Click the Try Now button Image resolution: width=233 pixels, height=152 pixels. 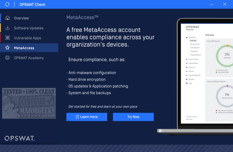(x=133, y=117)
